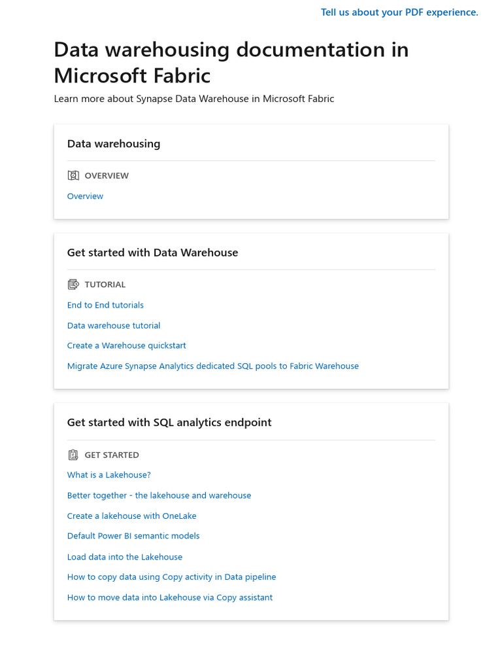Open the What is a Lakehouse? link
The width and height of the screenshot is (502, 670).
click(x=109, y=475)
